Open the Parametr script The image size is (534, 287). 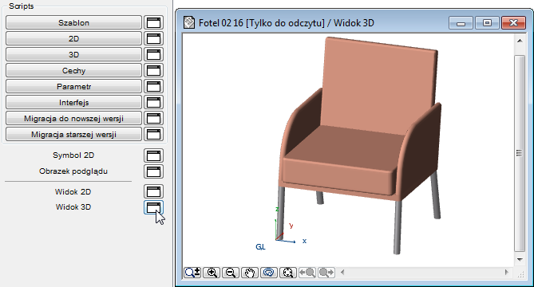click(73, 86)
